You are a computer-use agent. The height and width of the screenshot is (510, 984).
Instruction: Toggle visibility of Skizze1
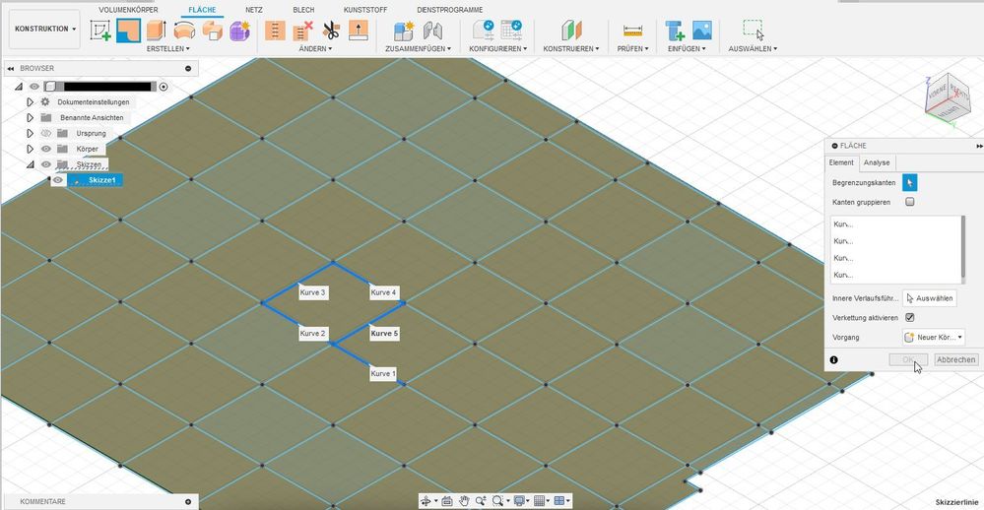58,180
